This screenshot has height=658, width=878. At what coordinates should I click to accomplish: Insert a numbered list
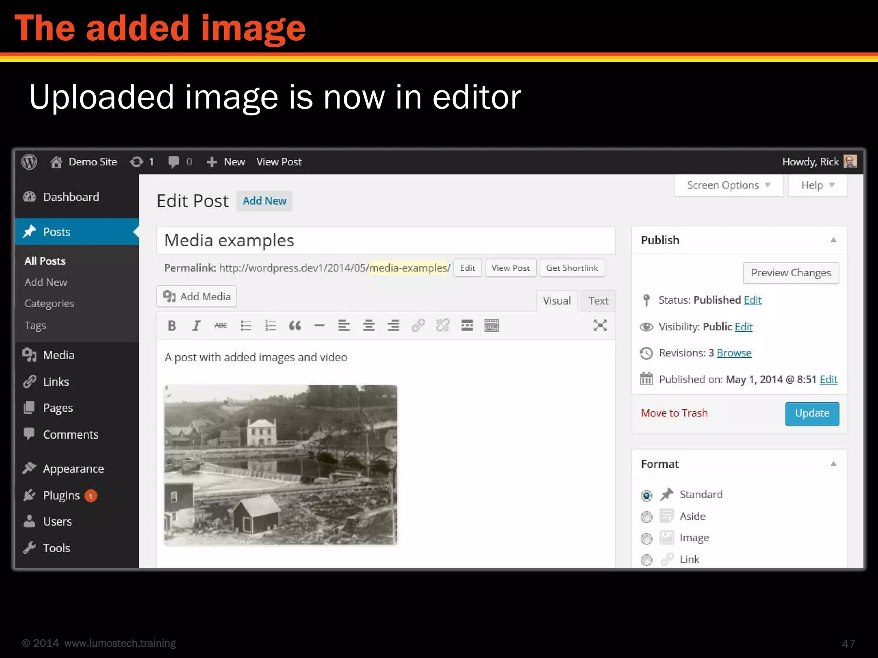point(270,326)
